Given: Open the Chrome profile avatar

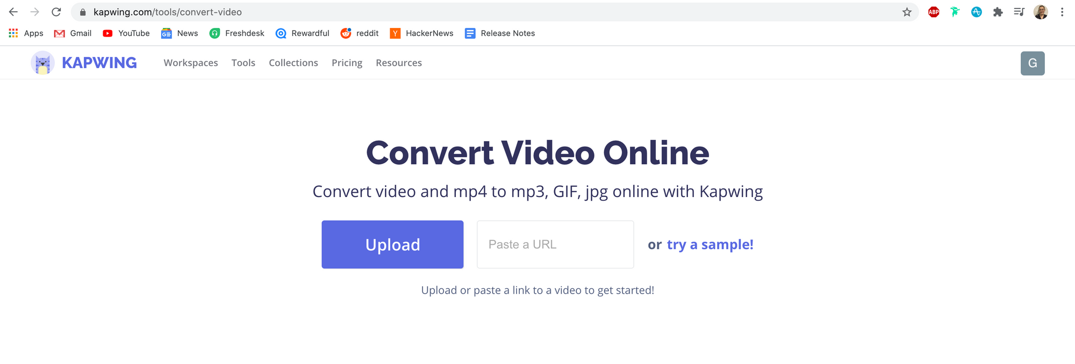Looking at the screenshot, I should pyautogui.click(x=1041, y=12).
